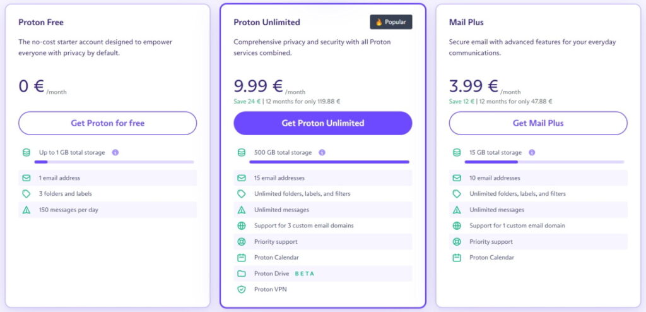Click the Mail Plus plan title

coord(467,22)
